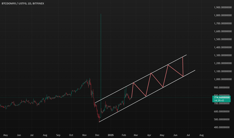Click the 1,000 price axis label
The width and height of the screenshot is (234, 138).
223,79
